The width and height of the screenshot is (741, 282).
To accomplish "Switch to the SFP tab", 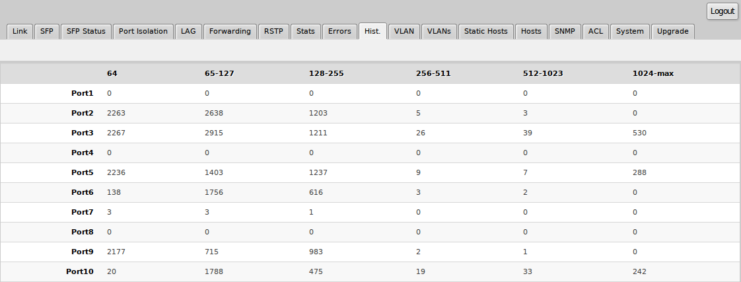I will pyautogui.click(x=47, y=32).
